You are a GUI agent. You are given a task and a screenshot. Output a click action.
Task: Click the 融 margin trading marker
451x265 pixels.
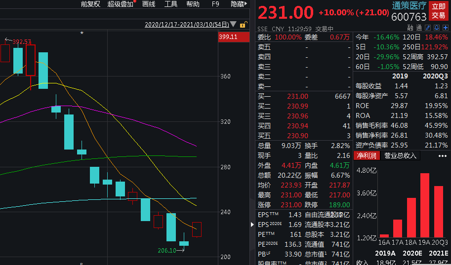410,28
